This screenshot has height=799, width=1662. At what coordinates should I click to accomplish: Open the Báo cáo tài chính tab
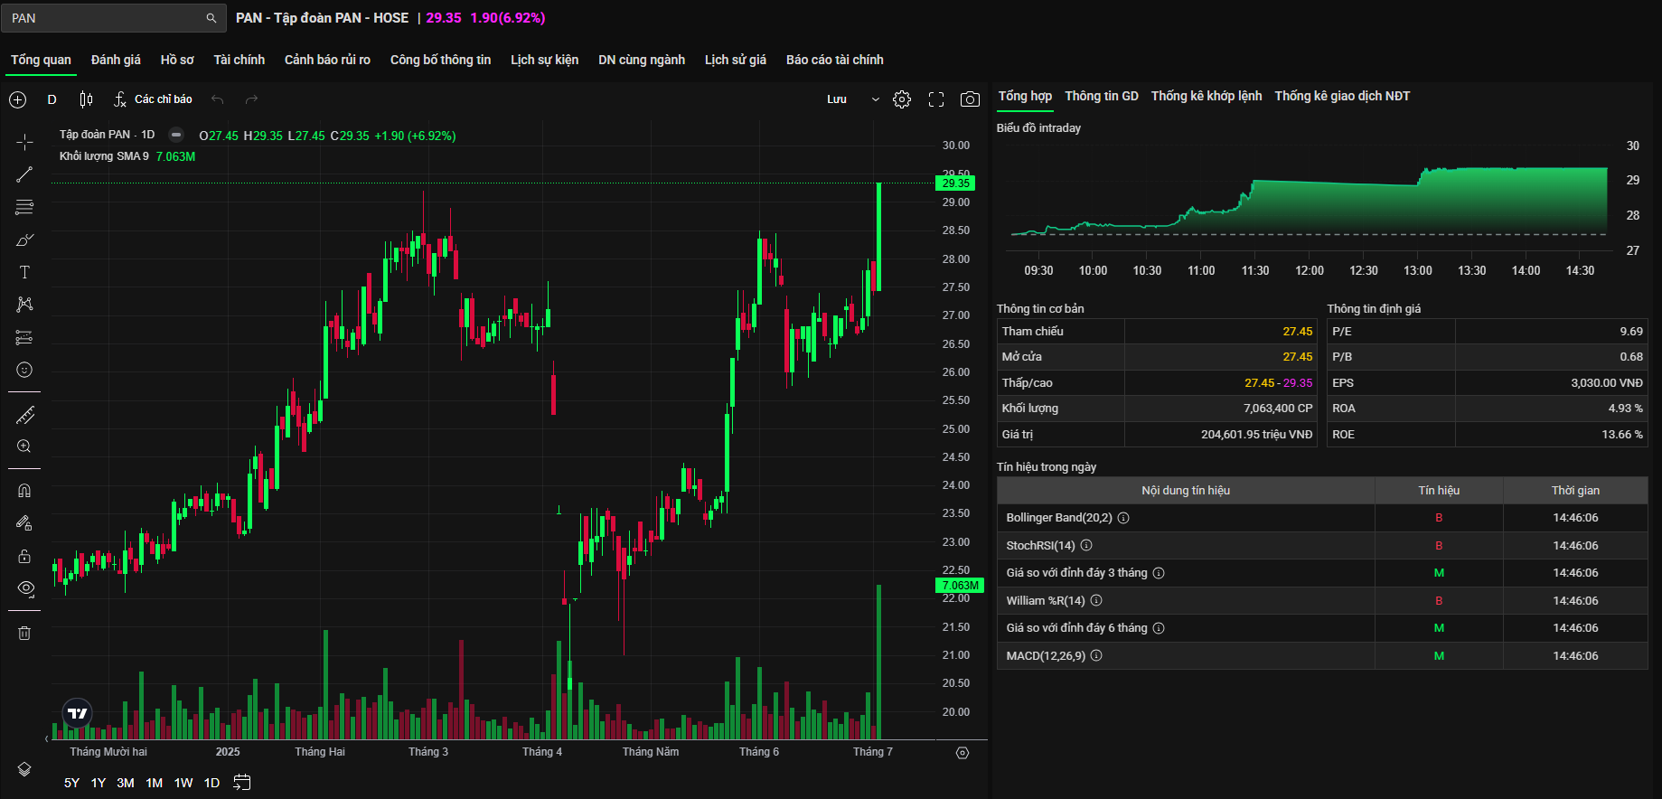(835, 60)
